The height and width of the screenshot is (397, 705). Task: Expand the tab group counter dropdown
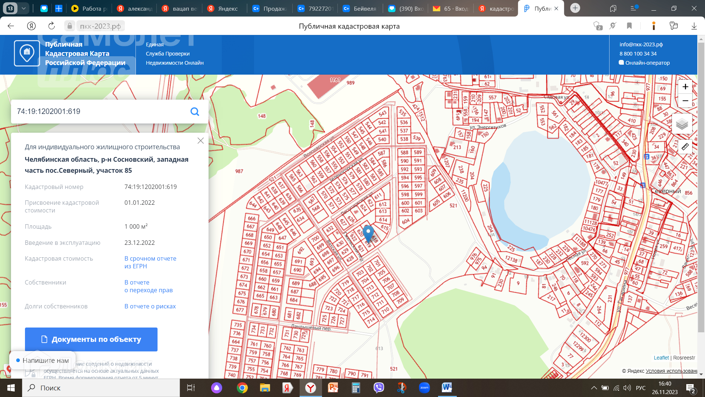click(23, 8)
